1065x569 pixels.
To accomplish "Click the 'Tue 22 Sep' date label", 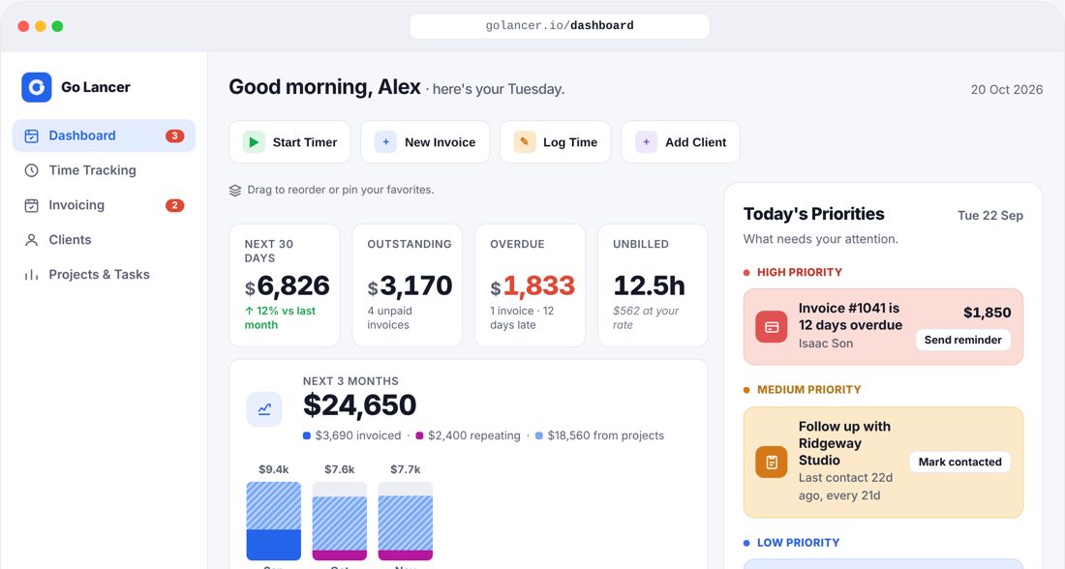I will [990, 215].
